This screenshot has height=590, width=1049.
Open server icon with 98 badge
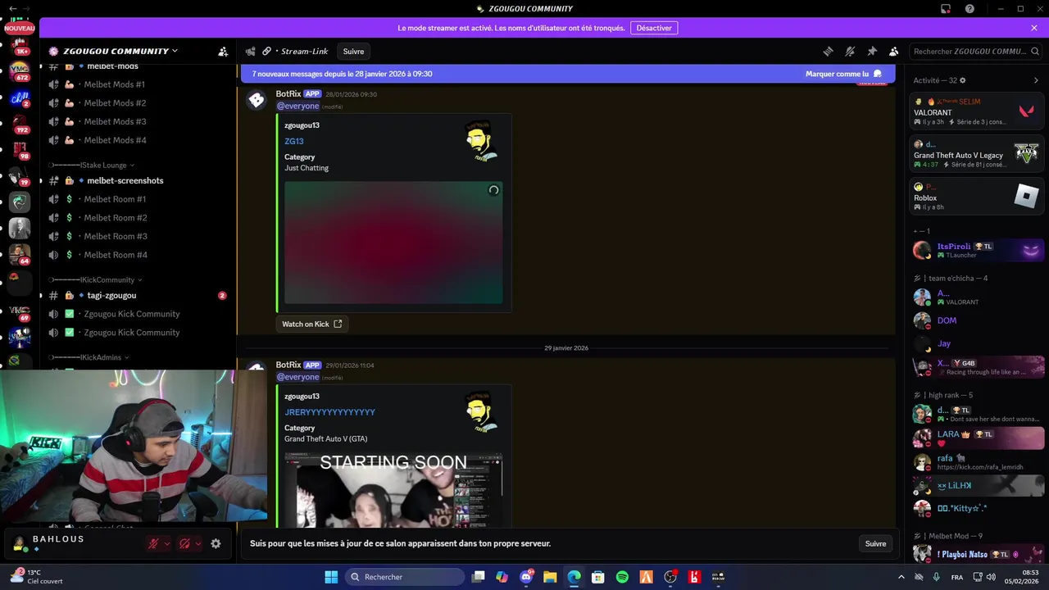tap(19, 150)
